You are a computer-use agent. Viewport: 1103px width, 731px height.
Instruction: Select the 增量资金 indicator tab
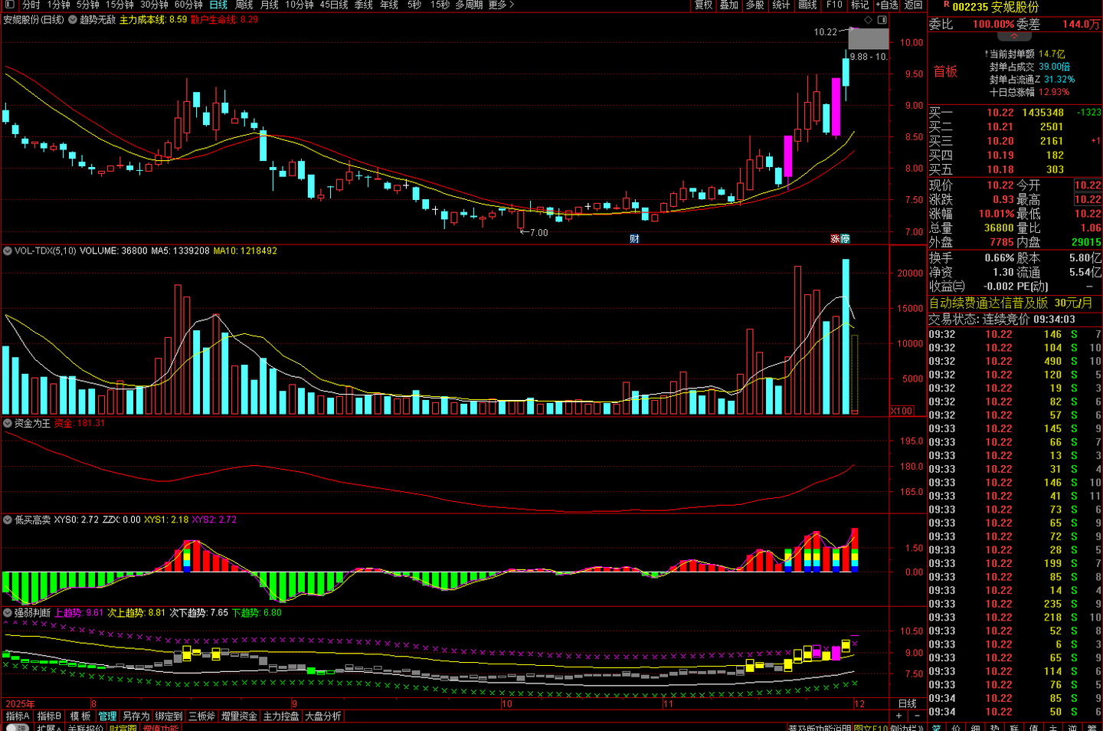239,716
